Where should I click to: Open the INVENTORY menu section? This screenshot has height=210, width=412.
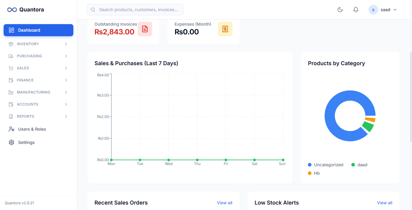point(38,44)
